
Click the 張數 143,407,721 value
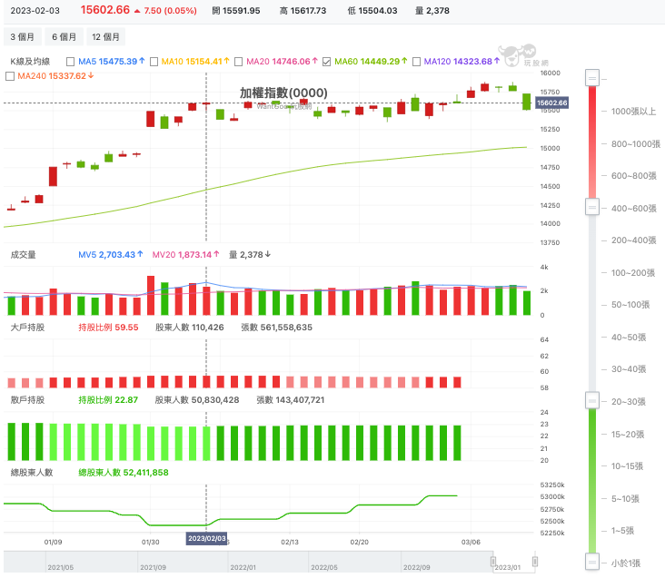[291, 400]
